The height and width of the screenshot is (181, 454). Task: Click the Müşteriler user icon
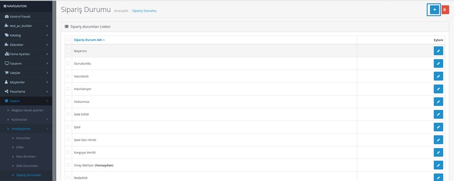pyautogui.click(x=7, y=82)
